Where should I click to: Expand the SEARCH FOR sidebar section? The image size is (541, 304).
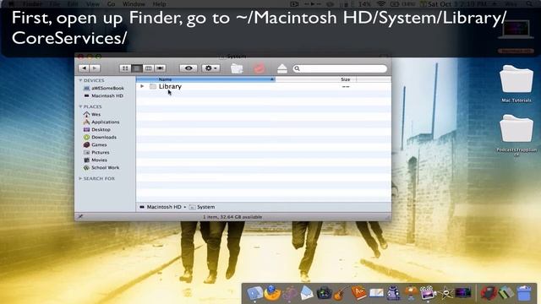pos(80,178)
